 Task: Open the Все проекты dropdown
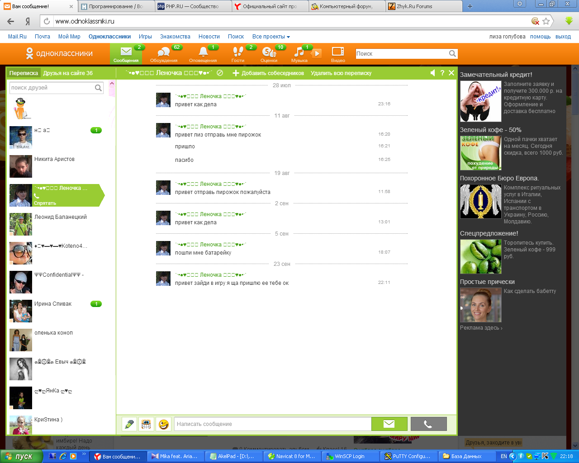271,37
